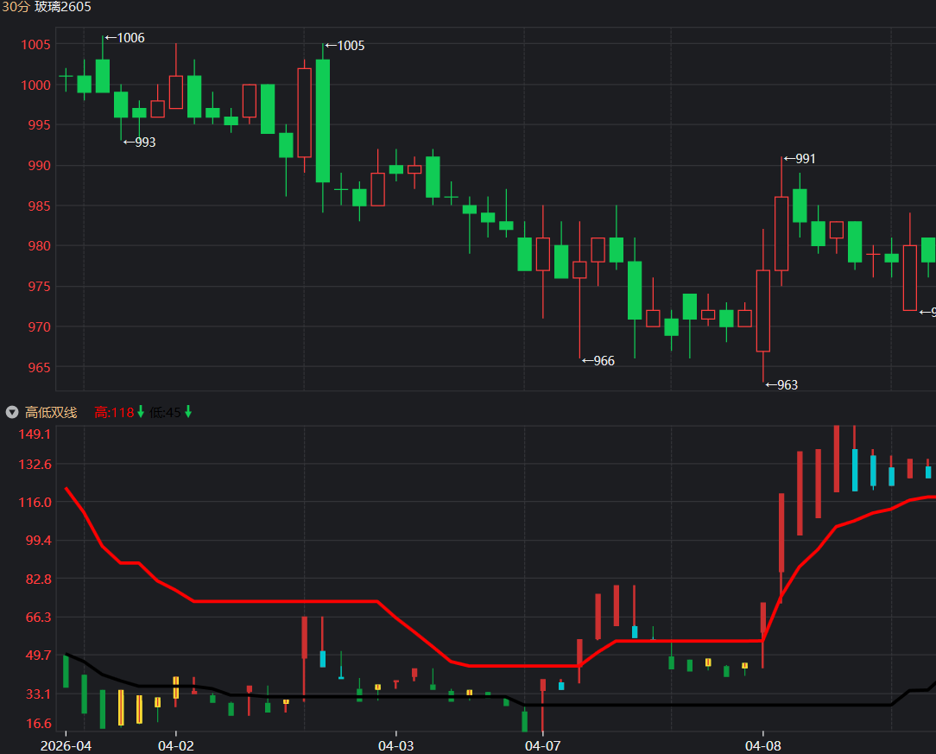936x754 pixels.
Task: Click the 66.3 indicator axis label
Action: [x=38, y=617]
